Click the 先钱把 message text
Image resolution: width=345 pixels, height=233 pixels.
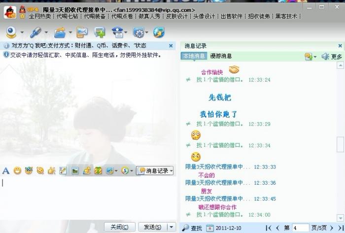click(x=220, y=98)
